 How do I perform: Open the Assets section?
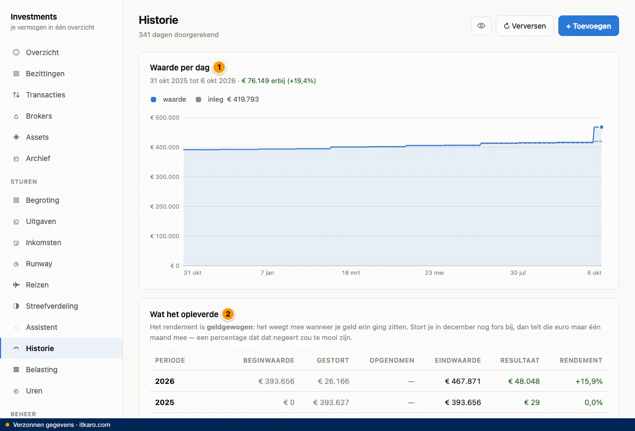(61, 137)
